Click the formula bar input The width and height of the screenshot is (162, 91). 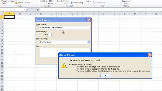pyautogui.click(x=101, y=10)
